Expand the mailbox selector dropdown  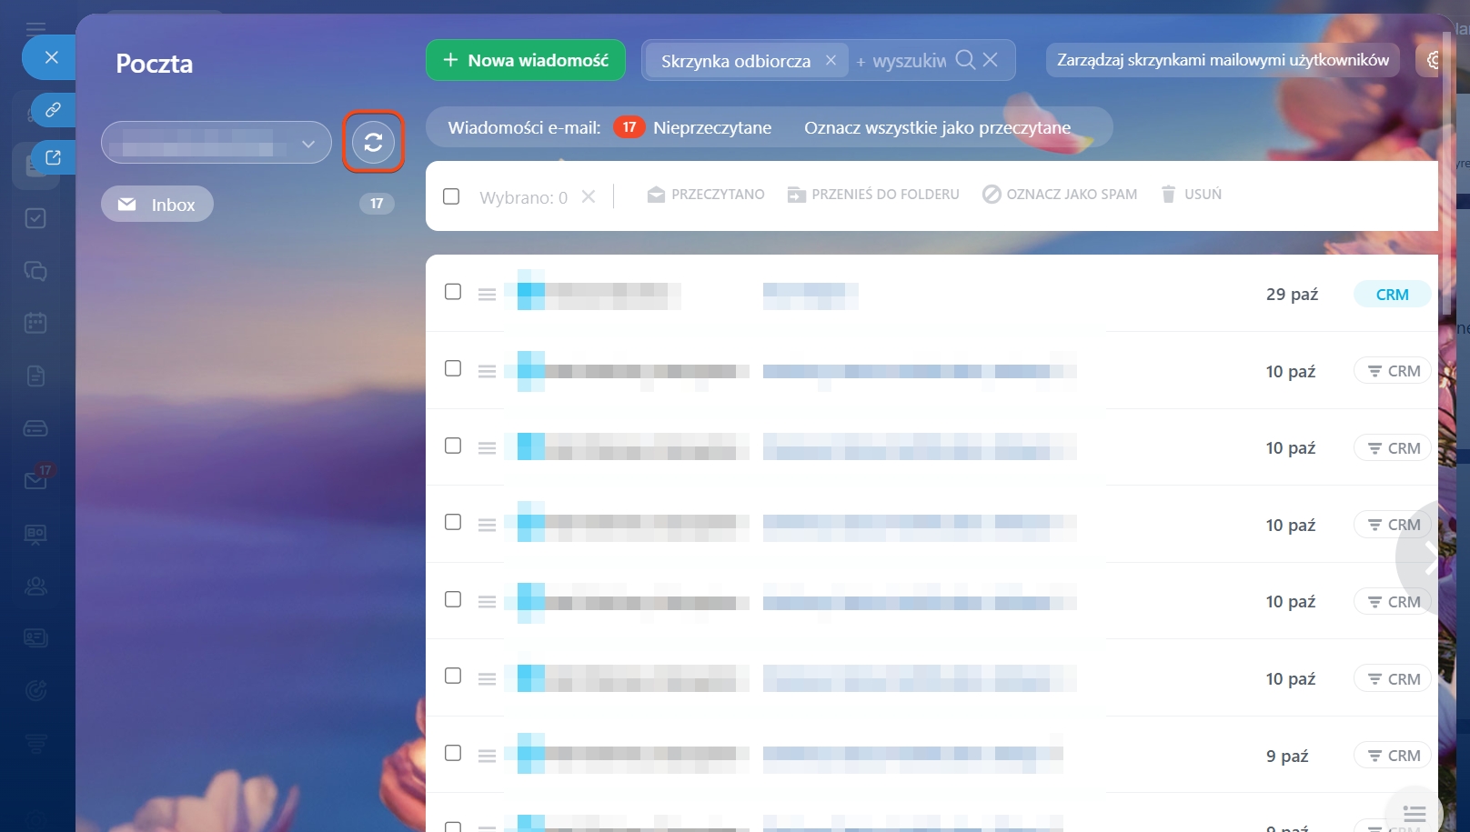308,144
